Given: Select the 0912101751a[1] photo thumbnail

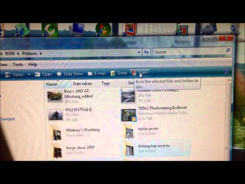Looking at the screenshot, I should coord(55,115).
